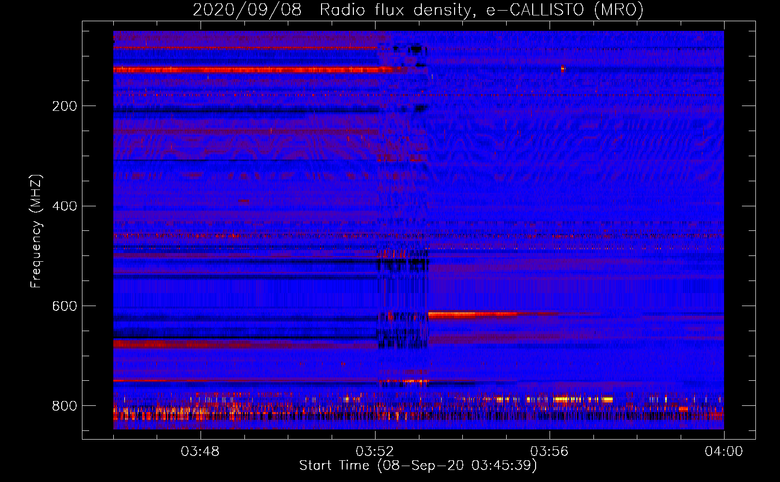Click the '04:00' time tick label
The height and width of the screenshot is (482, 780).
point(724,452)
